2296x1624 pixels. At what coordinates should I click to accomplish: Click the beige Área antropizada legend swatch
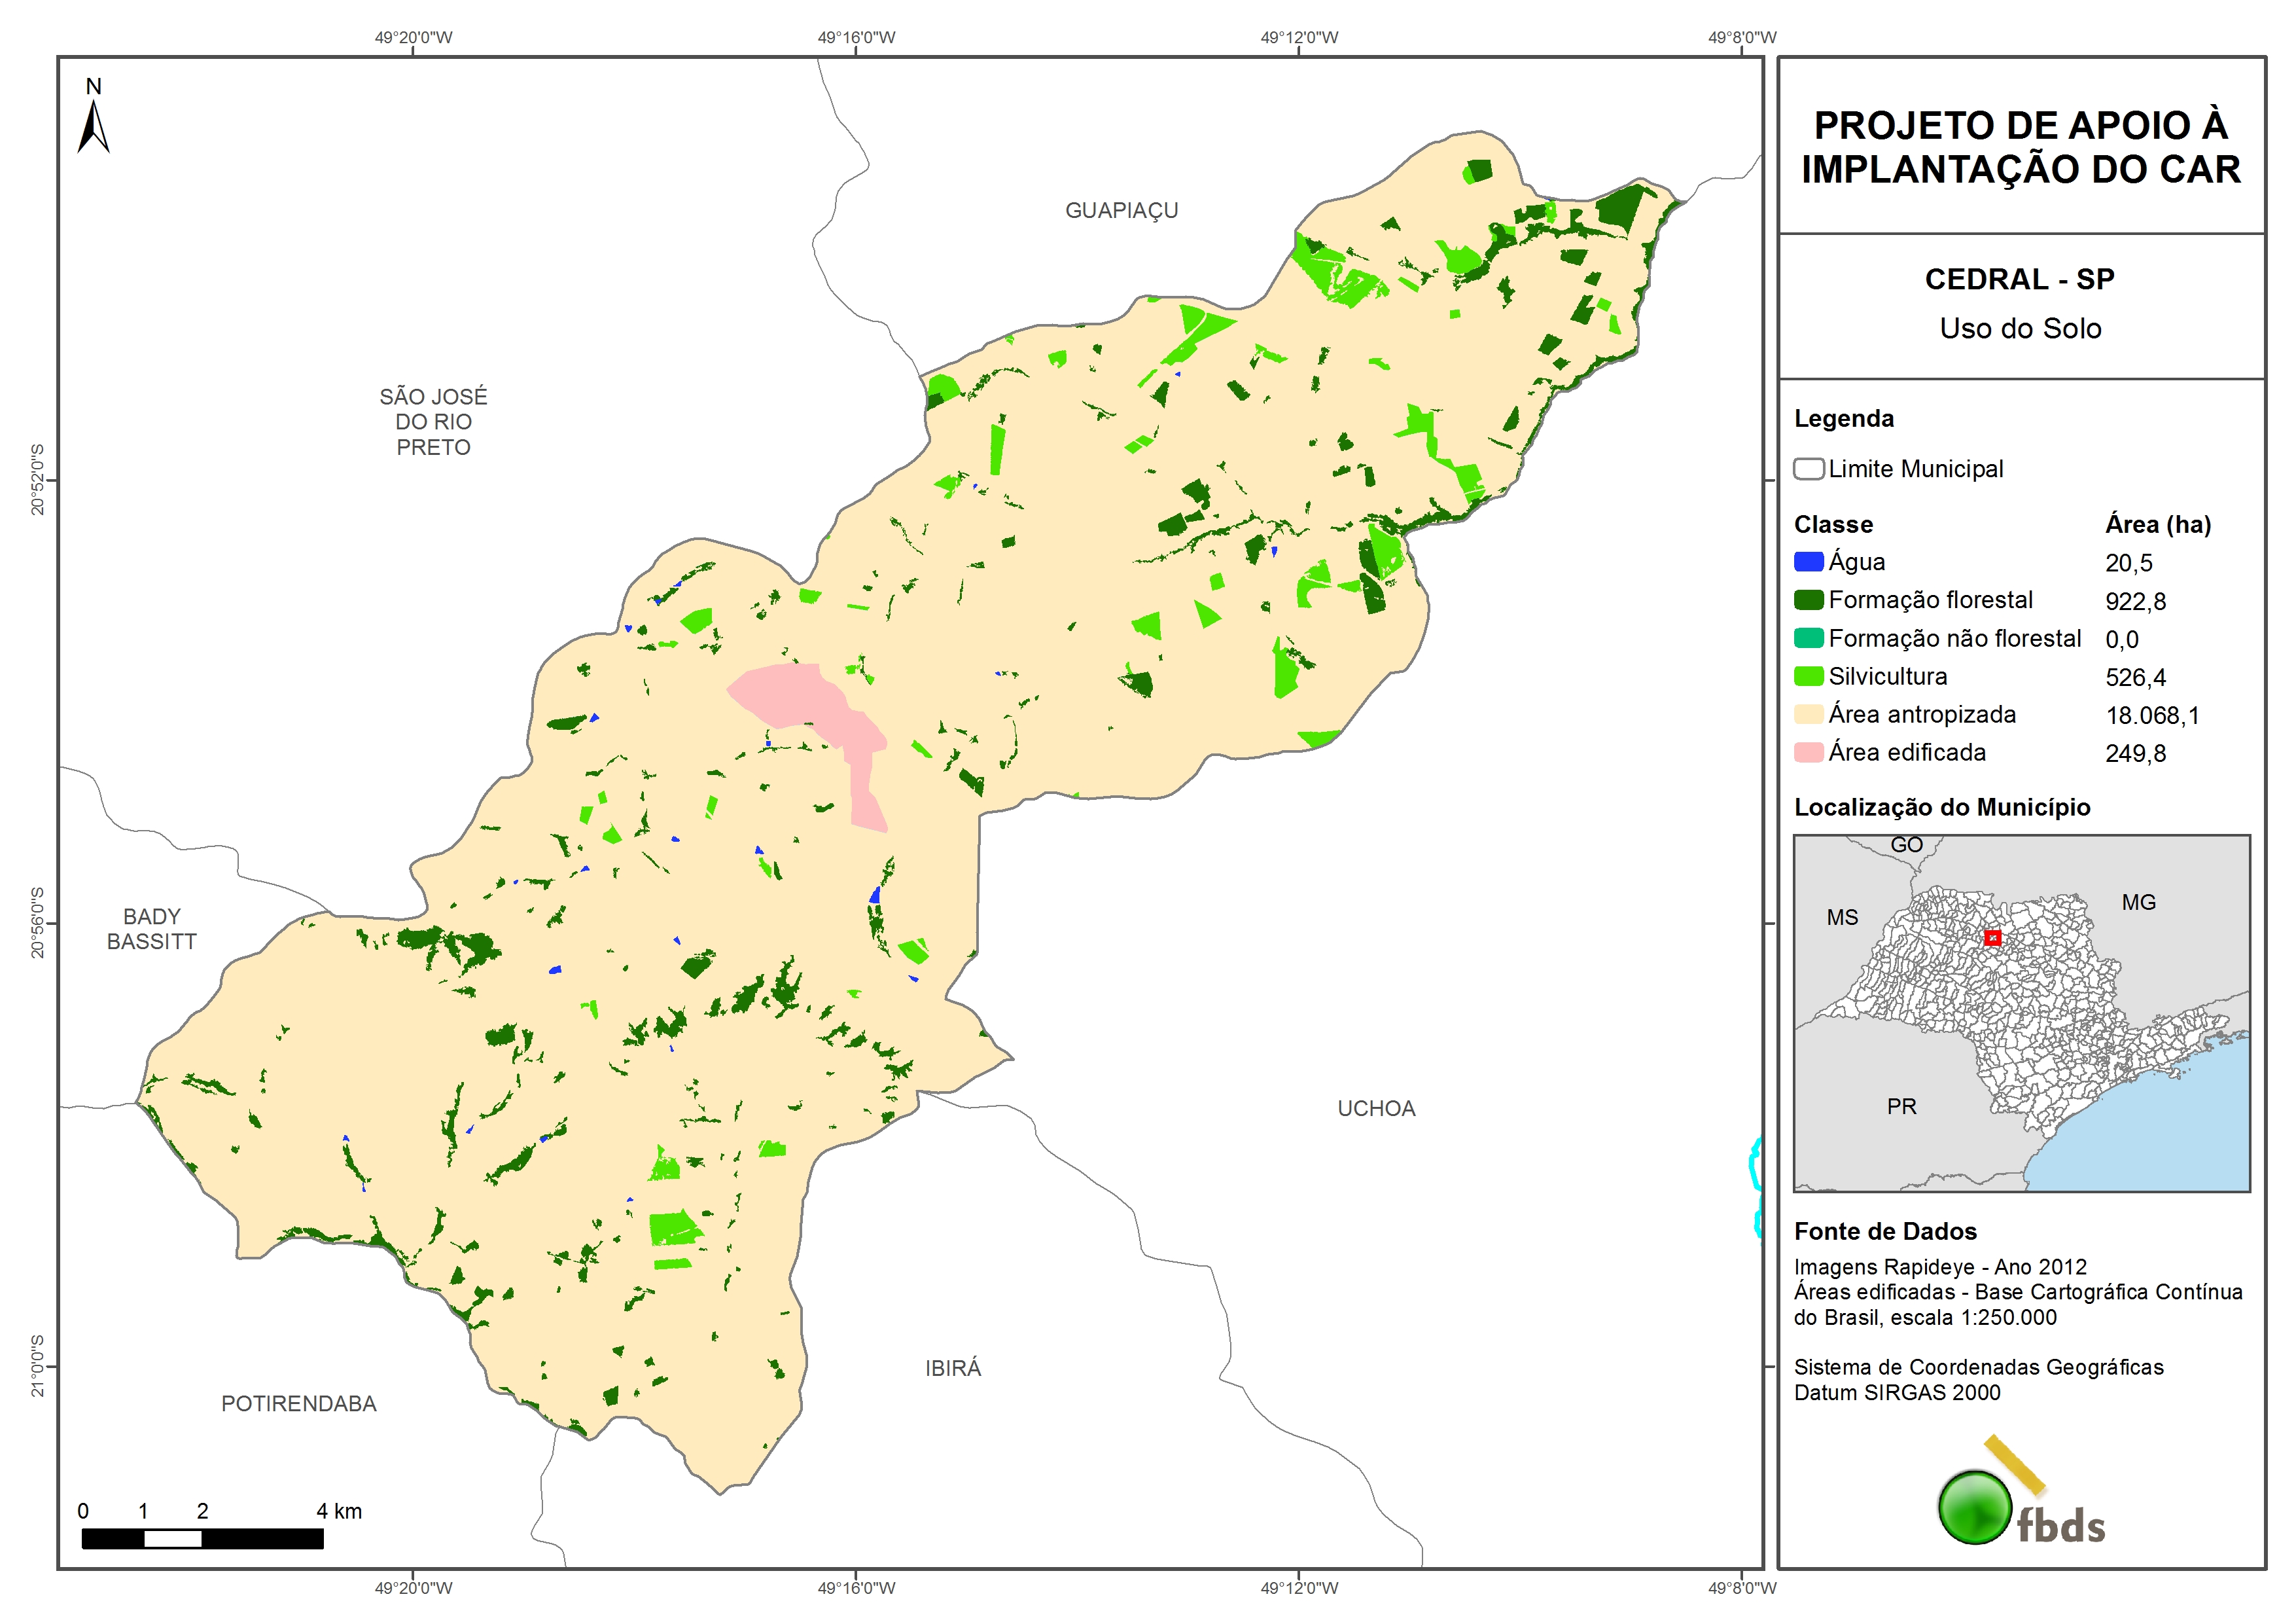click(1808, 713)
